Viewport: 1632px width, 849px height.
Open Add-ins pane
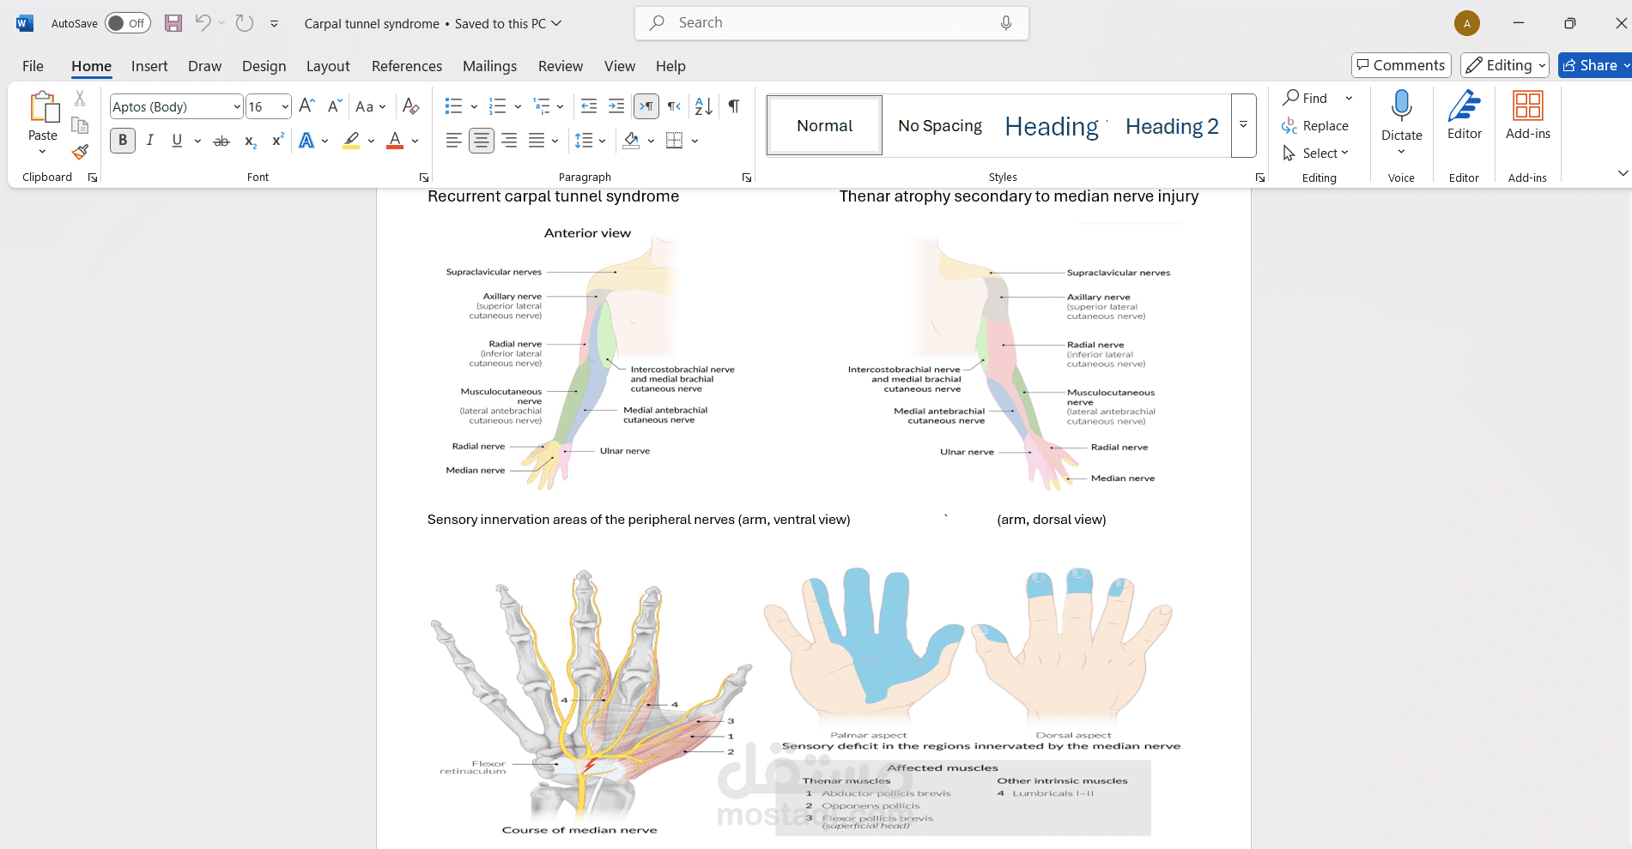point(1528,115)
